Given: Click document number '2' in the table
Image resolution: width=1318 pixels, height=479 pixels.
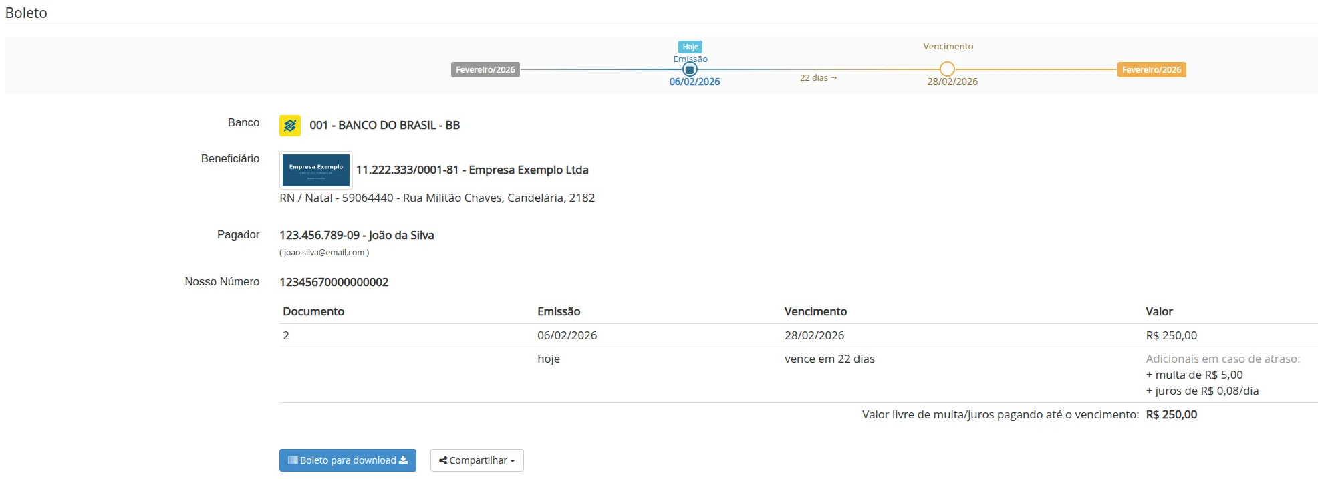Looking at the screenshot, I should coord(286,335).
